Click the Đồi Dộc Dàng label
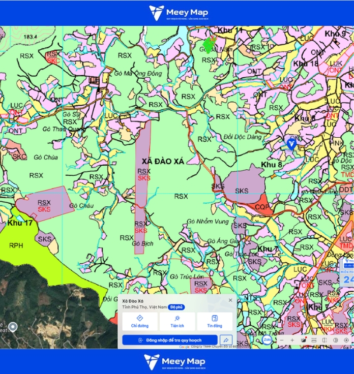This screenshot has height=374, width=354. (x=243, y=137)
